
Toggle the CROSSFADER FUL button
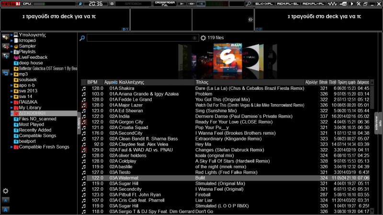tap(165, 4)
